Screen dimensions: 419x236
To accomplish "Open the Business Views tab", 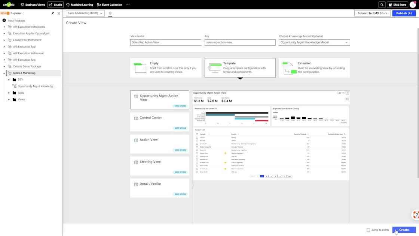I will pyautogui.click(x=33, y=4).
